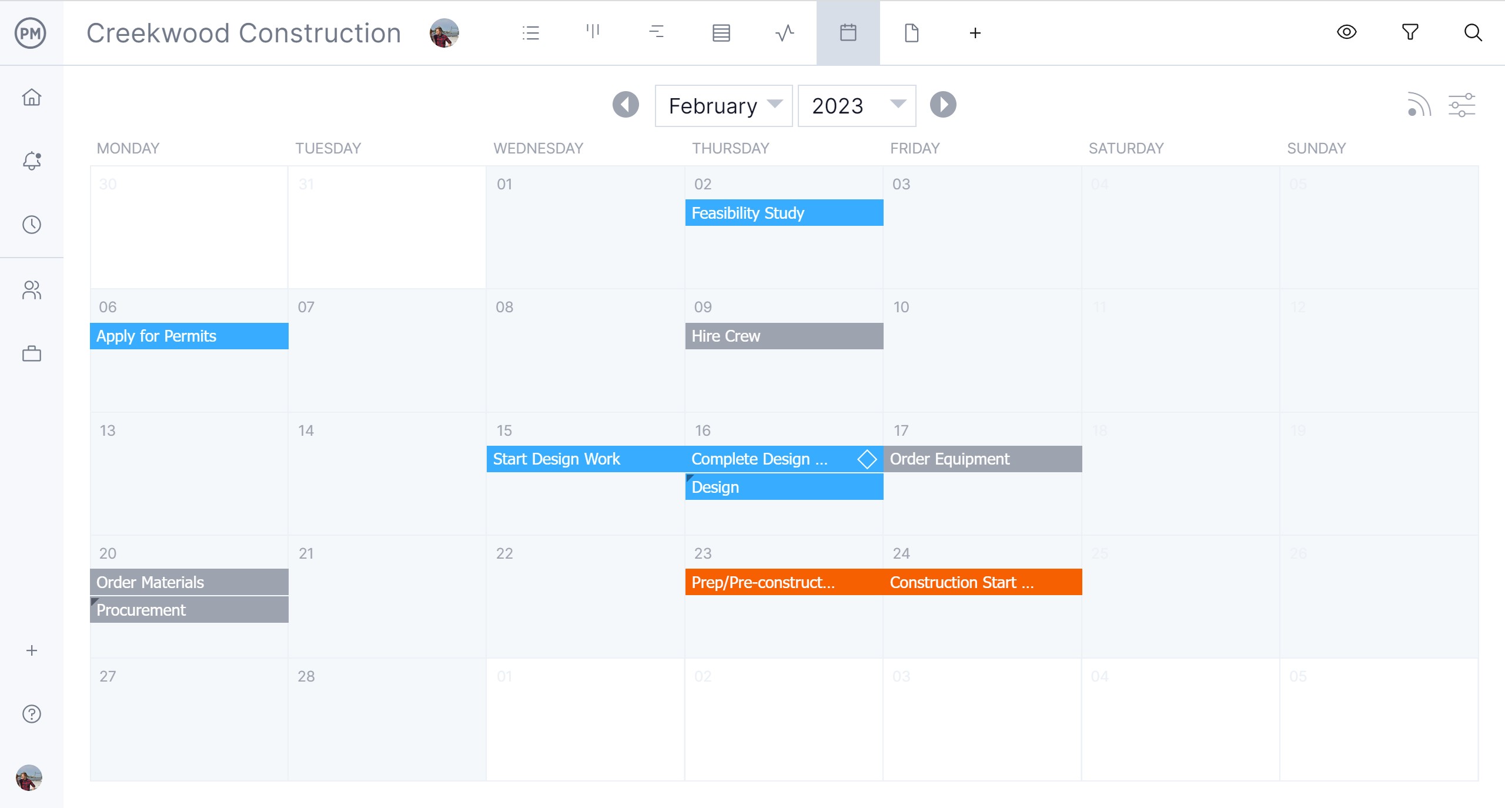
Task: Toggle the Filter icon
Action: coord(1412,32)
